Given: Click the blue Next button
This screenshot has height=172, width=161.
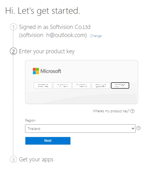Looking at the screenshot, I should tap(48, 141).
